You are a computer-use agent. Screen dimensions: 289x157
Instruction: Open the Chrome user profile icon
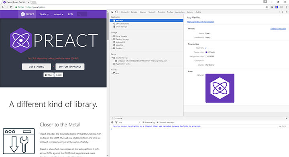pyautogui.click(x=265, y=2)
